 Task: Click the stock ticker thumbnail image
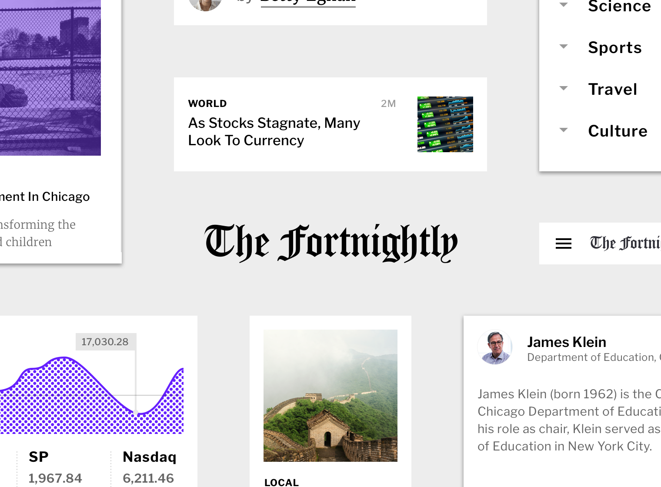click(x=445, y=124)
